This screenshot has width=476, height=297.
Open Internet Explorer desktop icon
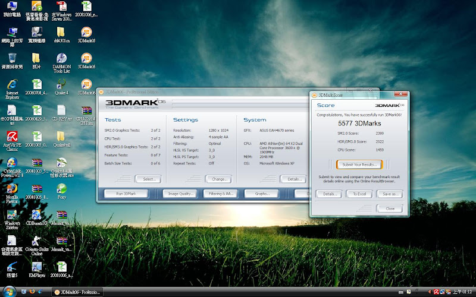pyautogui.click(x=11, y=84)
